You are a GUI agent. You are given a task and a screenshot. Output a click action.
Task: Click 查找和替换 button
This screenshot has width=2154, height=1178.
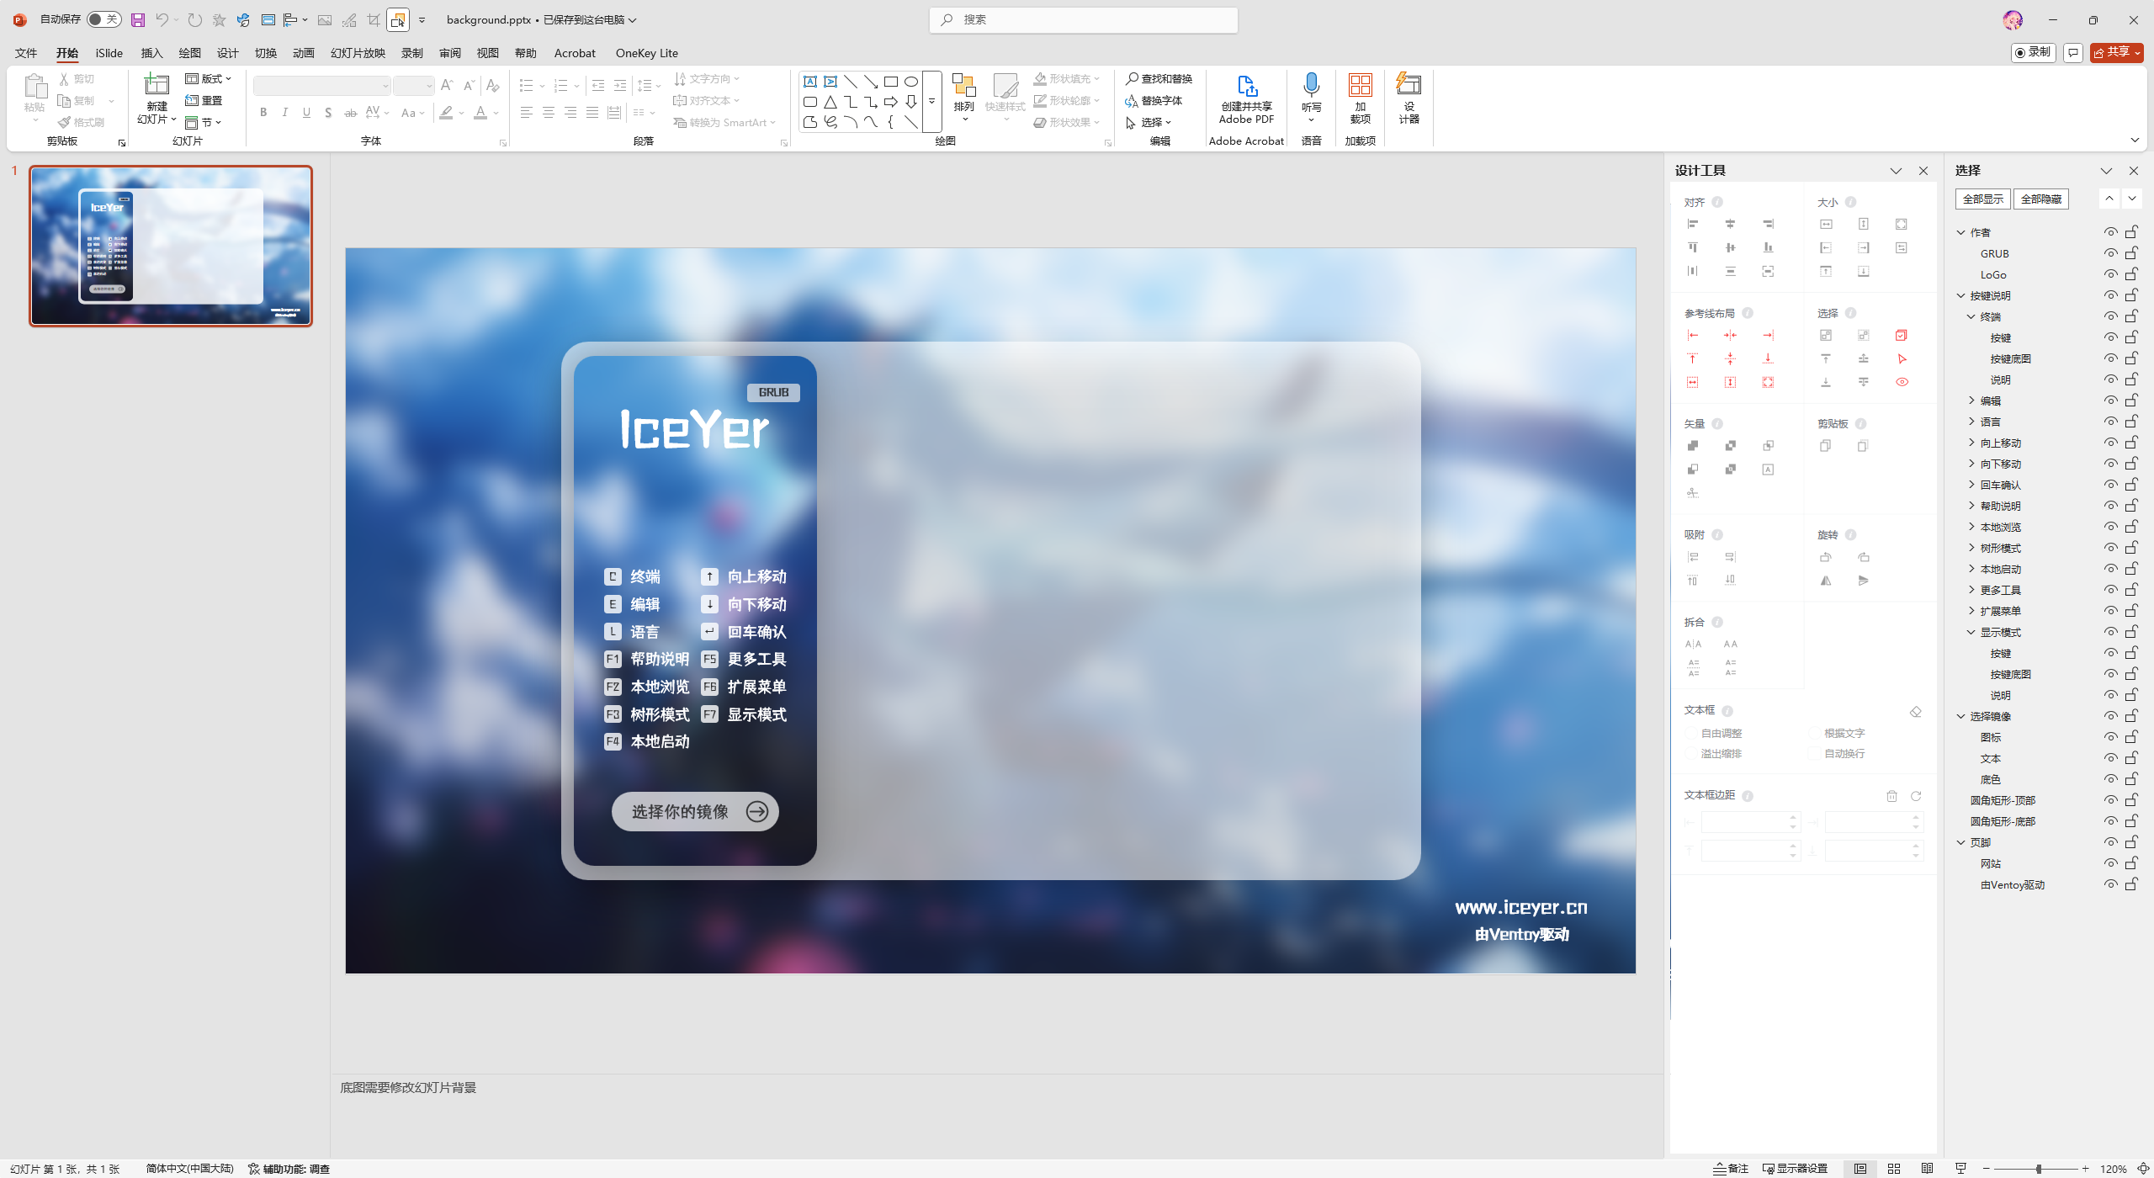(x=1159, y=78)
